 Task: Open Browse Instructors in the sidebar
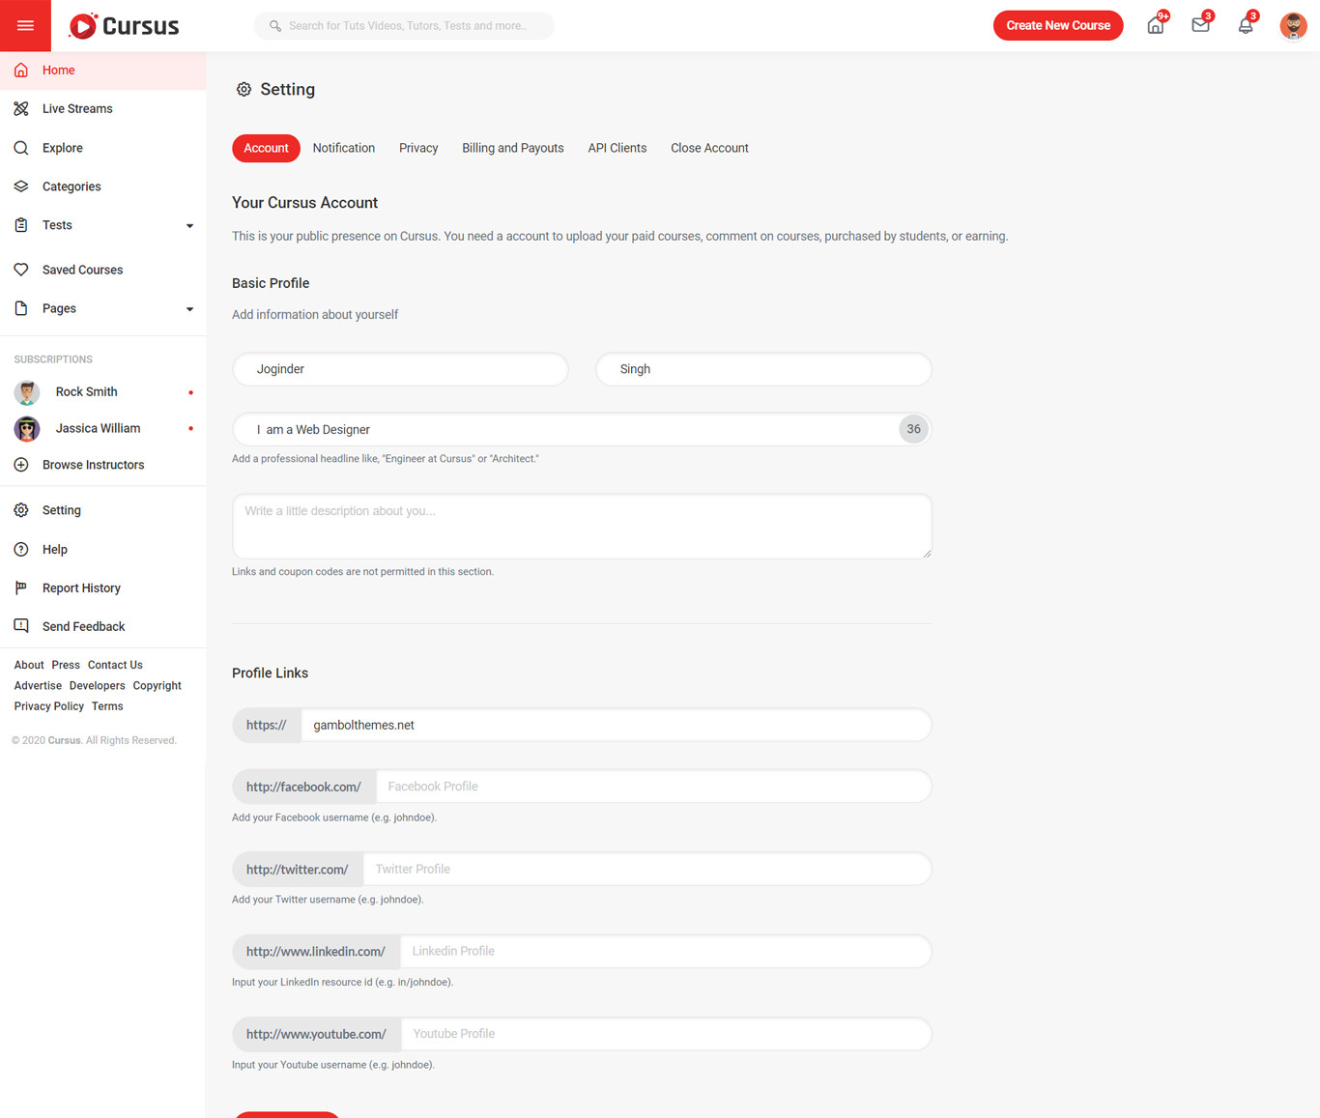click(x=93, y=465)
